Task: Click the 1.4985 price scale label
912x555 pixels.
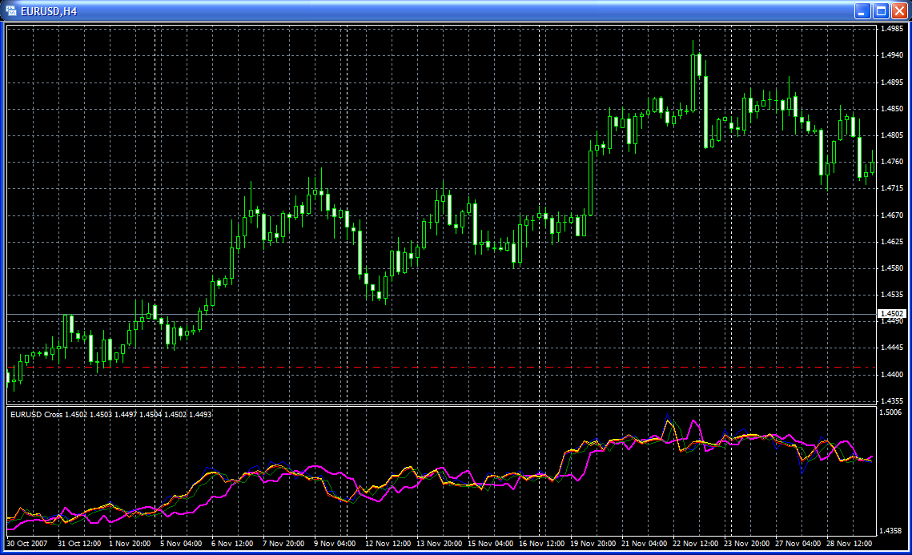Action: 891,29
